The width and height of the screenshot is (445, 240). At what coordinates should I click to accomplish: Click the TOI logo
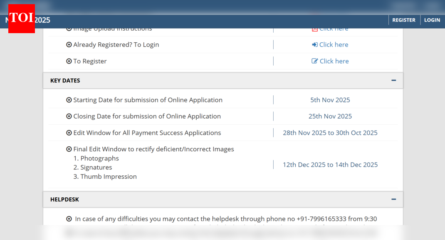[x=22, y=18]
